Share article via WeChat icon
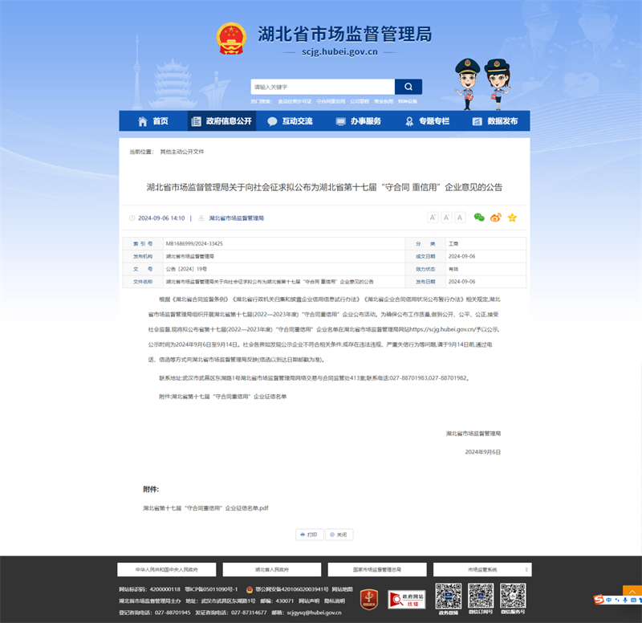 479,218
